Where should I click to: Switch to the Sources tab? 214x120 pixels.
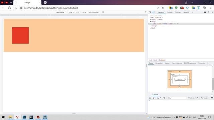tap(178, 12)
